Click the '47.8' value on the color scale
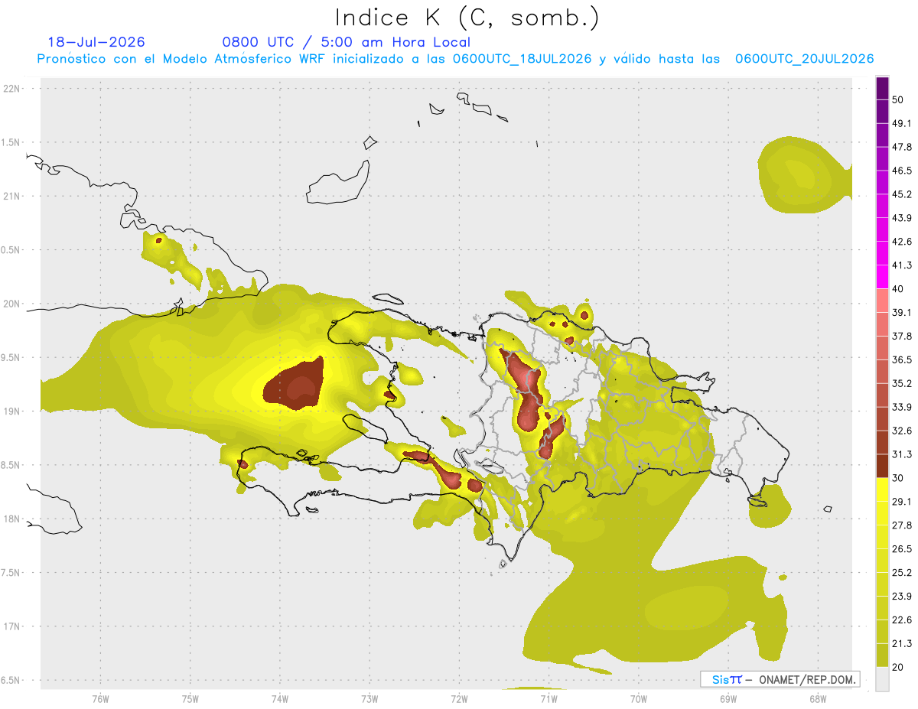 (902, 147)
